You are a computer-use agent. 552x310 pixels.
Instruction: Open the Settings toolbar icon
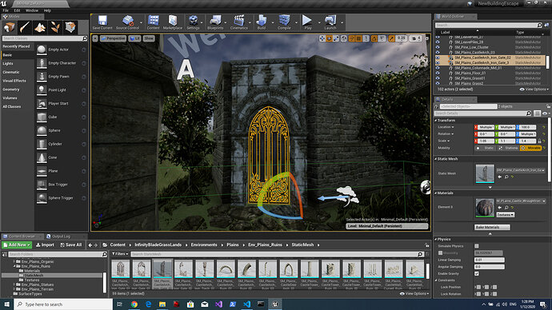(193, 22)
